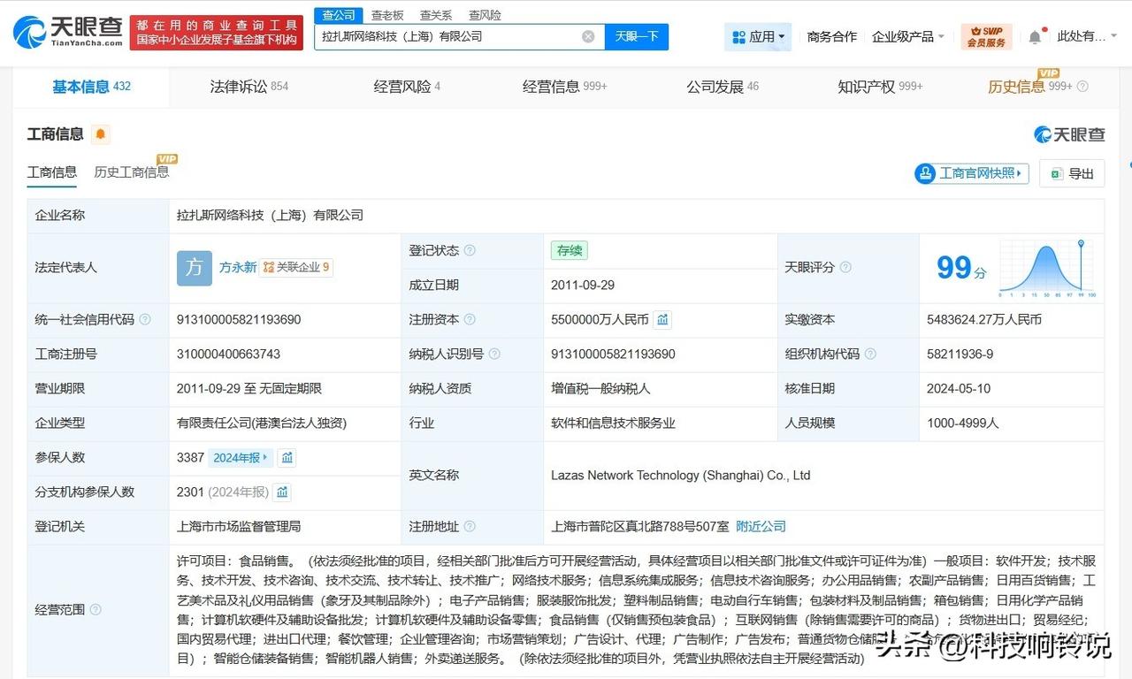Open the chart icon in 分支机构参保人数 row
1132x679 pixels.
tap(282, 492)
